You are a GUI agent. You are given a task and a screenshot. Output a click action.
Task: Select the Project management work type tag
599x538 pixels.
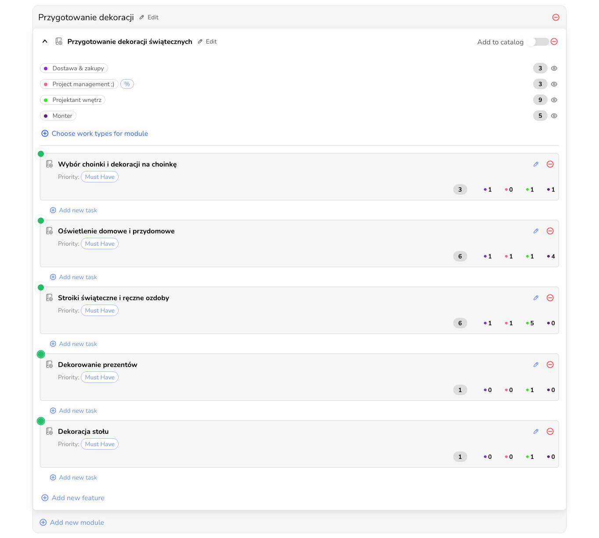pos(79,84)
